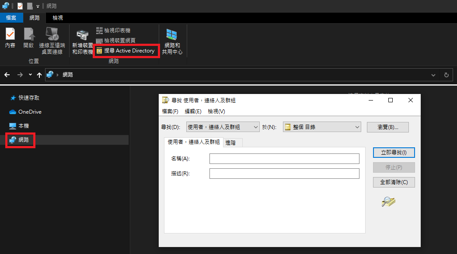The image size is (457, 254).
Task: Select 檢視印表機 view printers item
Action: tap(113, 31)
